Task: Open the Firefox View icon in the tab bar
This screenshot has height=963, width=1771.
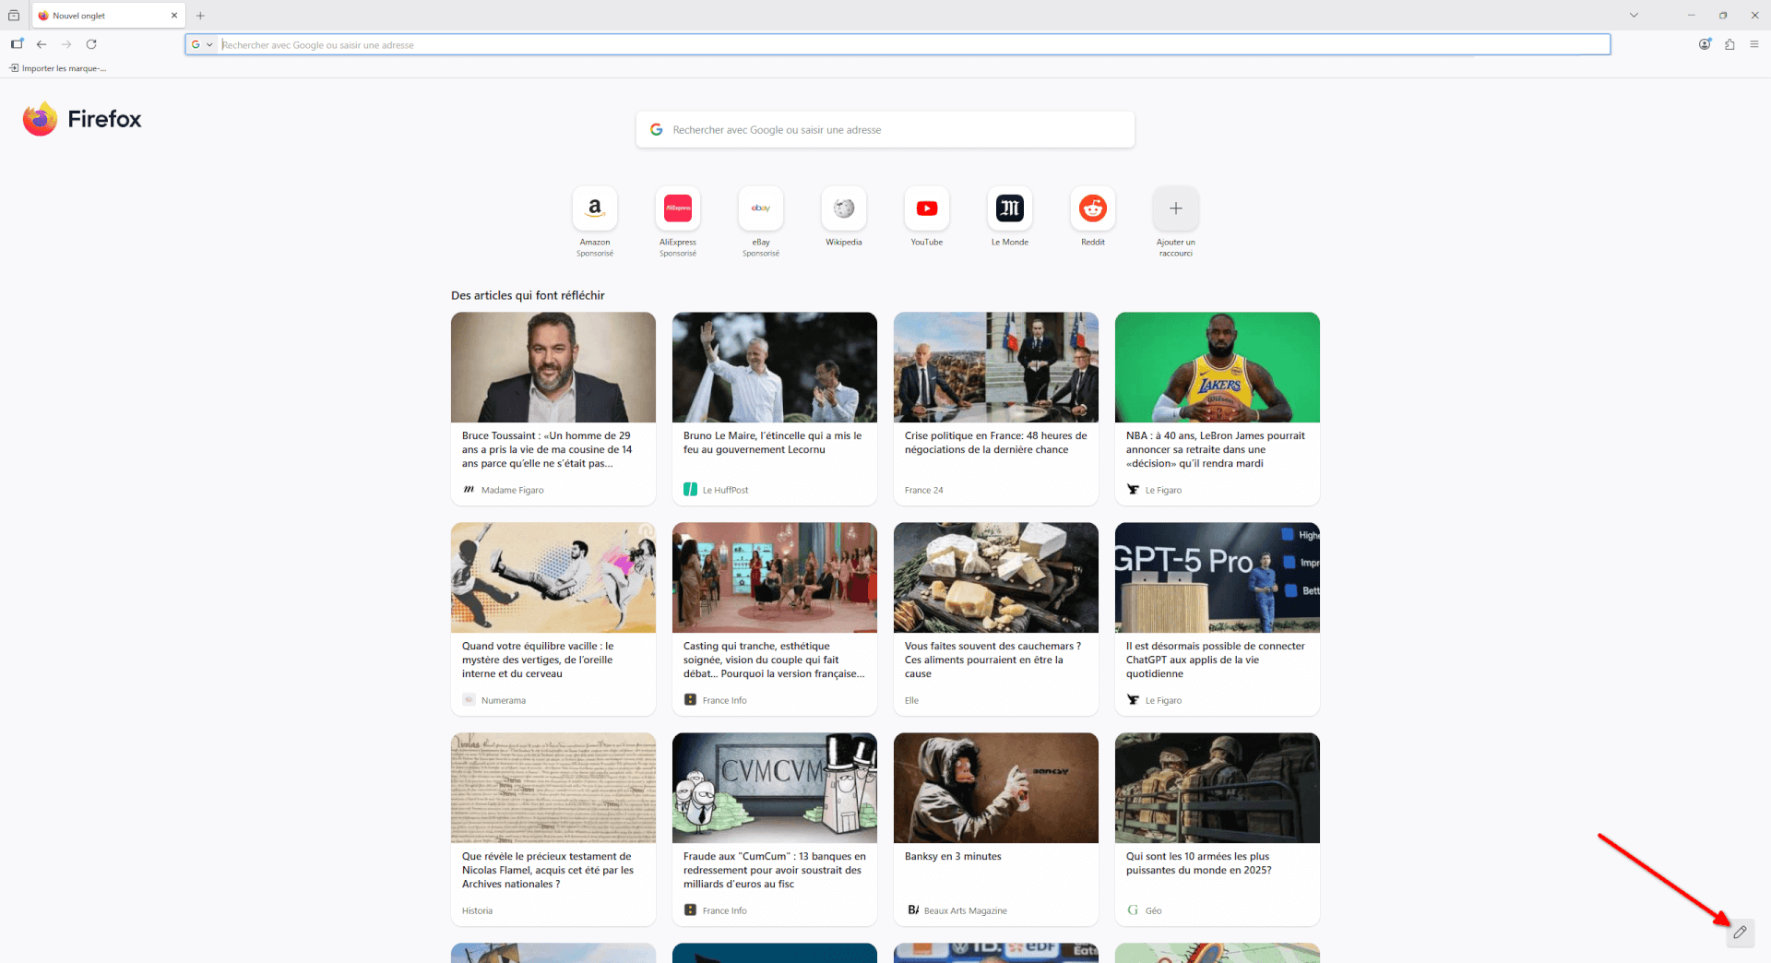Action: pyautogui.click(x=14, y=16)
